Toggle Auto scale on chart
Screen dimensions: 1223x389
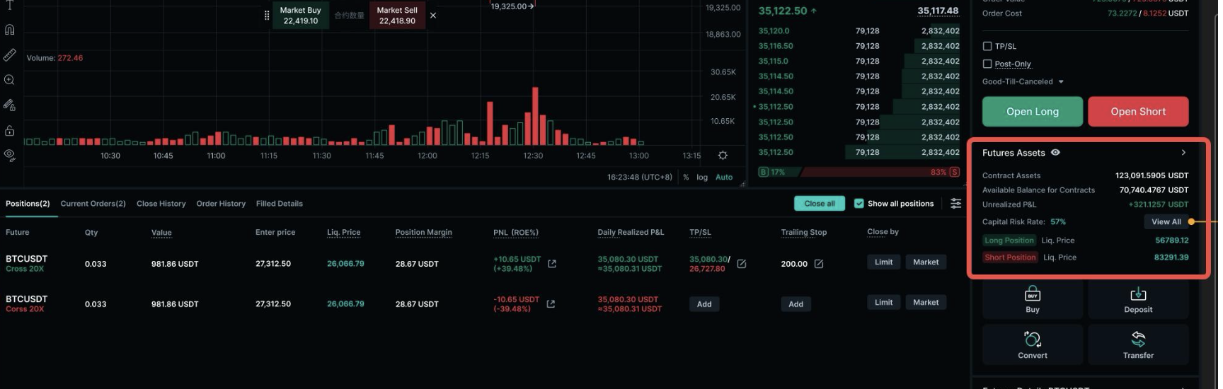click(x=724, y=178)
